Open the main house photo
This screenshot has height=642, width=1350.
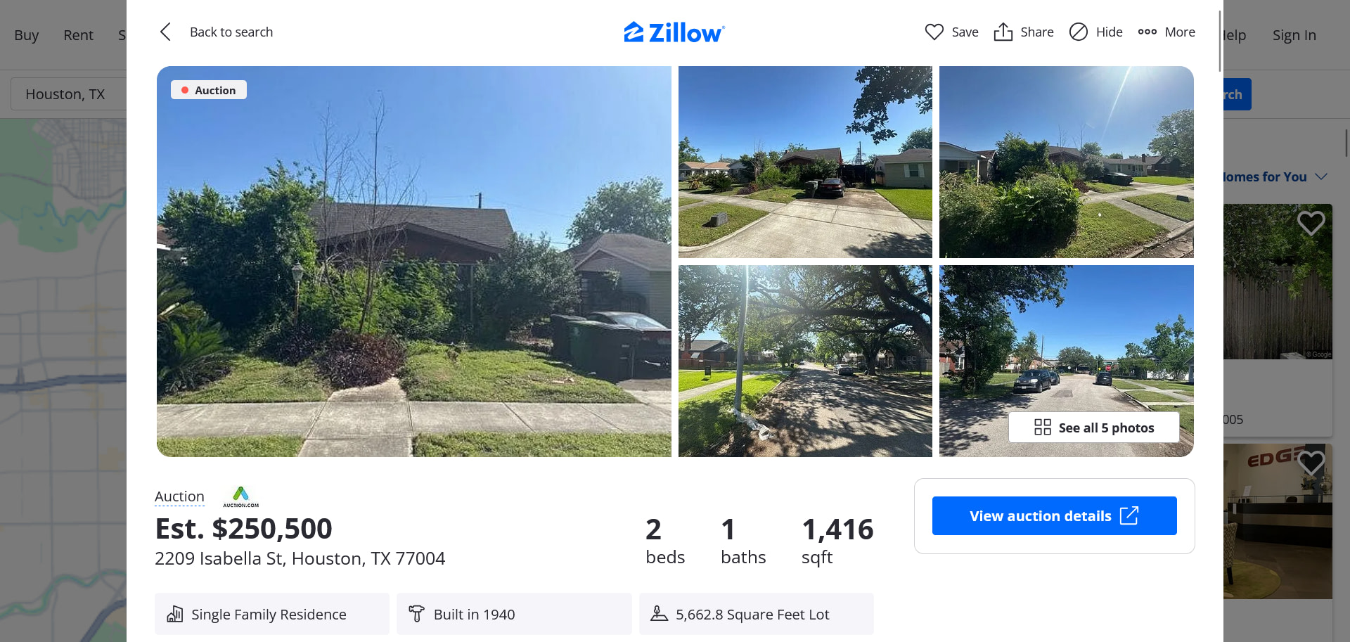click(x=413, y=262)
